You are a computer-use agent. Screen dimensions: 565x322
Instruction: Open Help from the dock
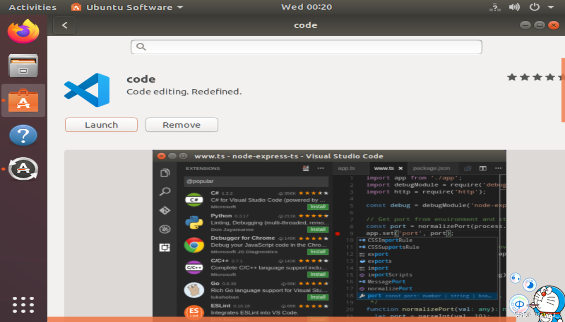(x=23, y=135)
